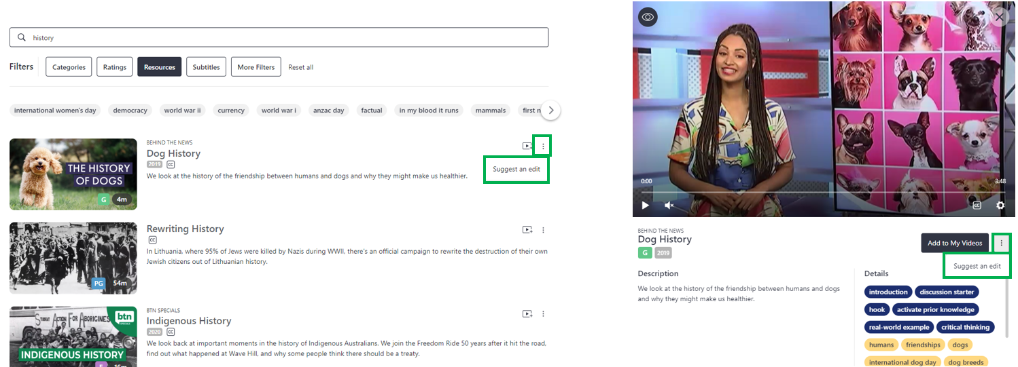This screenshot has width=1018, height=367.
Task: Click Add to My Videos button
Action: 955,243
